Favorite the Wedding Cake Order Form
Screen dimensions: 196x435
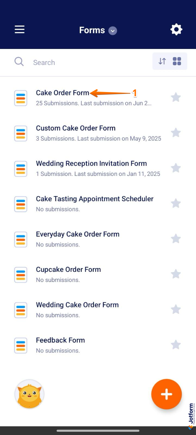176,309
